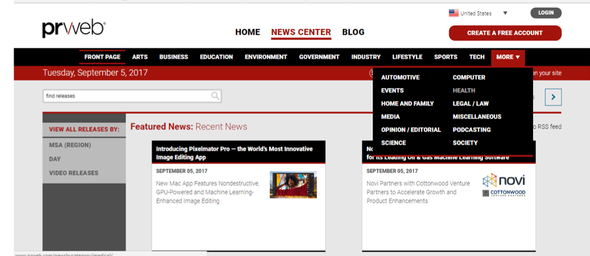Image resolution: width=590 pixels, height=256 pixels.
Task: Open the Pixelmator Pro article image
Action: pyautogui.click(x=293, y=185)
